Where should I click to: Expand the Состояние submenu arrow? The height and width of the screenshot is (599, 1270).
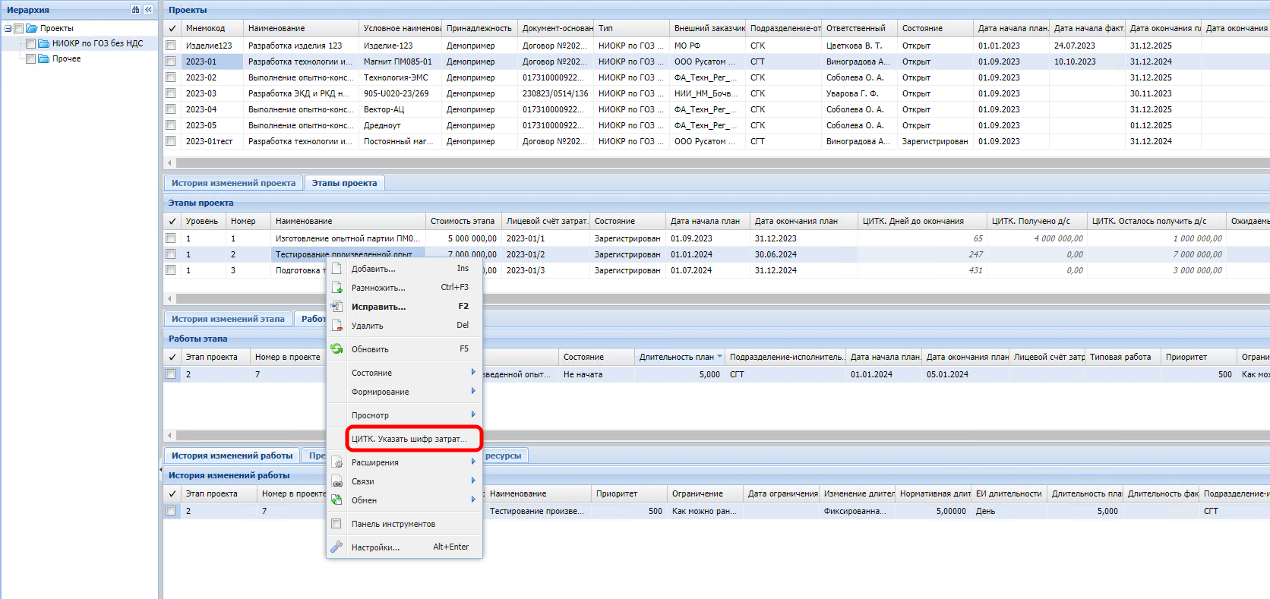click(x=472, y=373)
